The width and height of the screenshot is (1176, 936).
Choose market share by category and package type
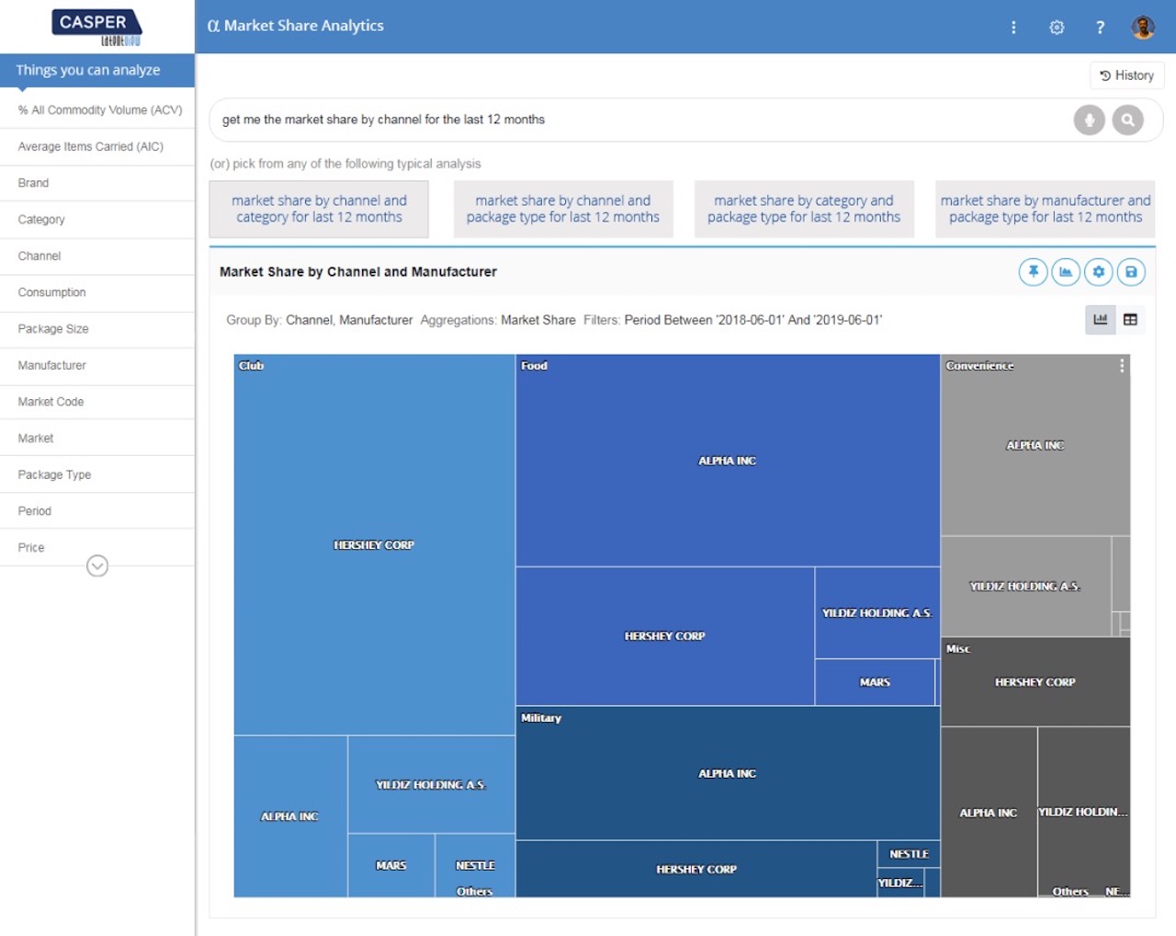[804, 209]
